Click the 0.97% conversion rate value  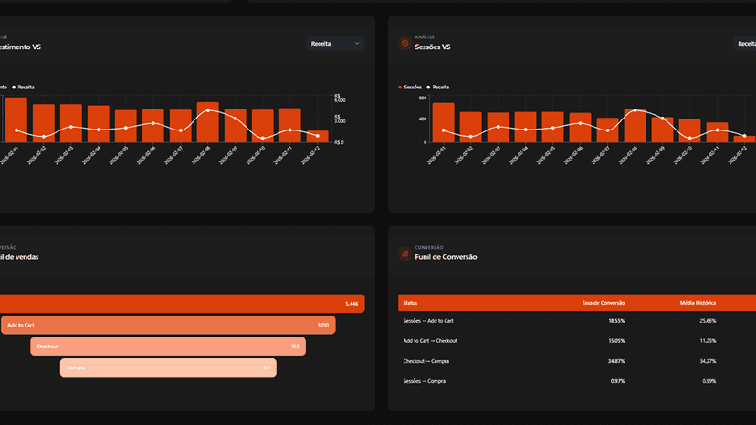click(617, 381)
